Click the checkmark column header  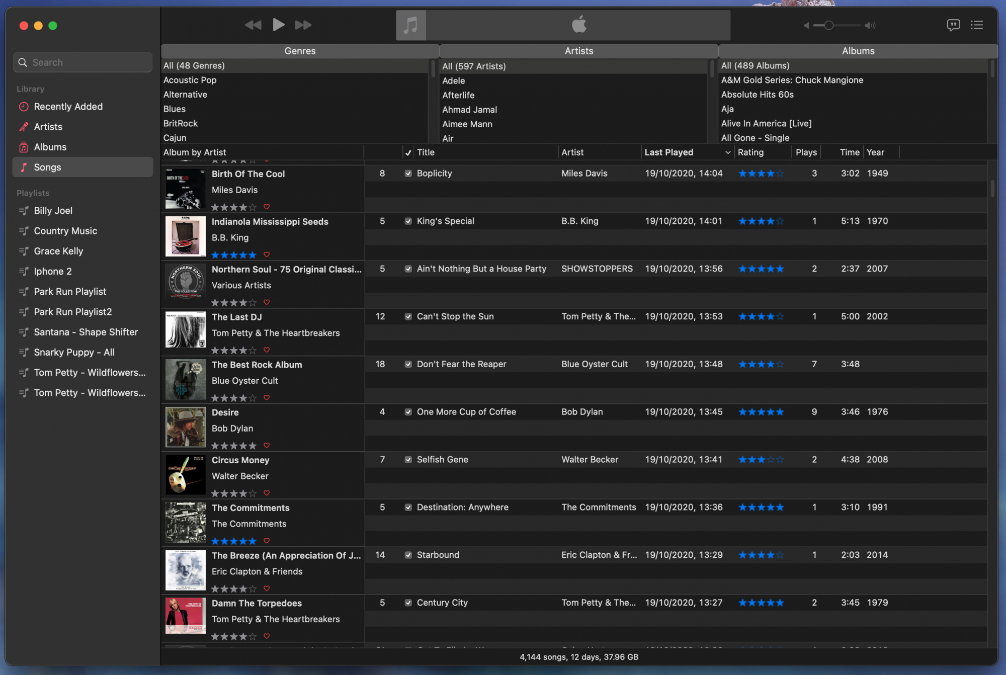408,152
